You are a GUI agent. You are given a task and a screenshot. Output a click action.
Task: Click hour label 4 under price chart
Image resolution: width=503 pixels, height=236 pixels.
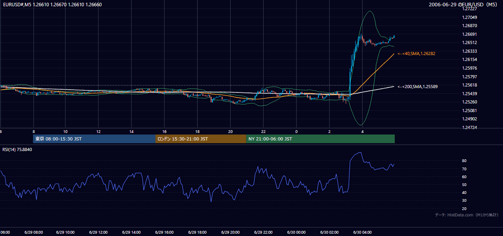pyautogui.click(x=362, y=131)
